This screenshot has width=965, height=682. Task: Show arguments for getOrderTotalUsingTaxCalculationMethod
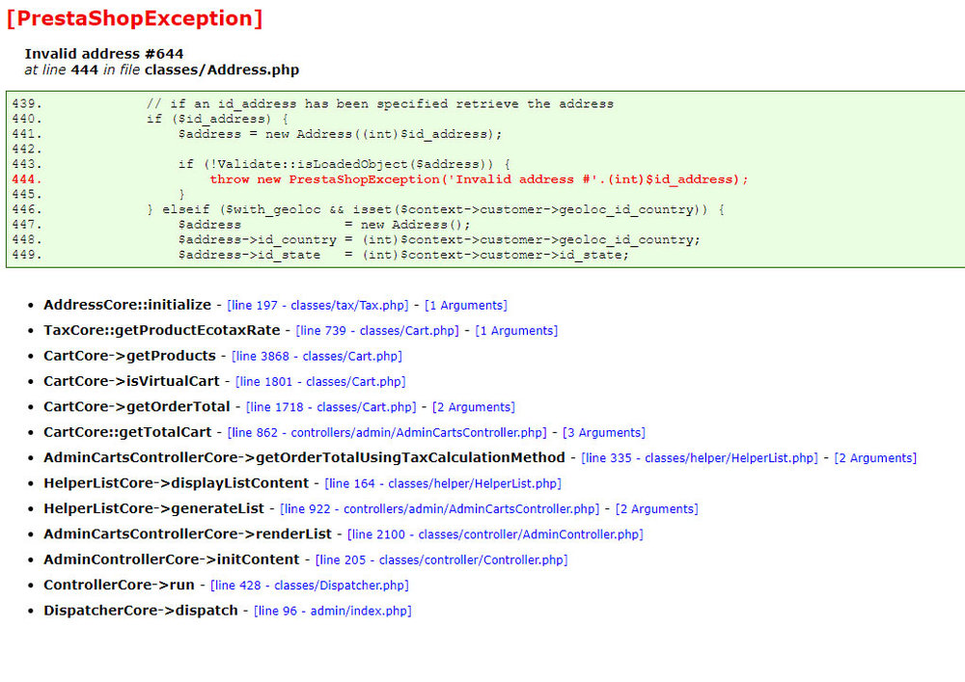click(x=876, y=458)
